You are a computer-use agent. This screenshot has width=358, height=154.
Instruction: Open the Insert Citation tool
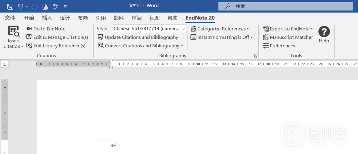click(14, 37)
